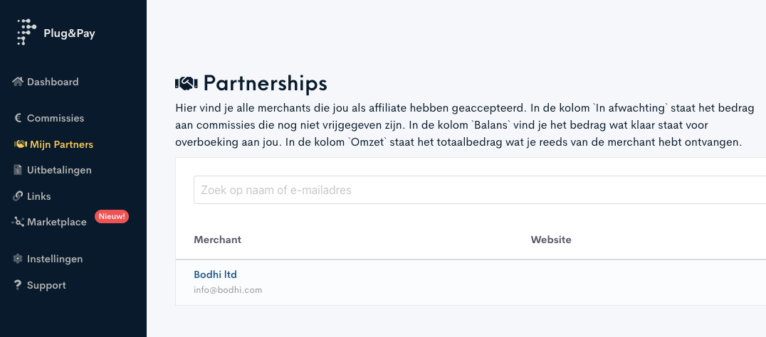Screen dimensions: 766x337
Task: Click the Website column header
Action: pyautogui.click(x=551, y=240)
